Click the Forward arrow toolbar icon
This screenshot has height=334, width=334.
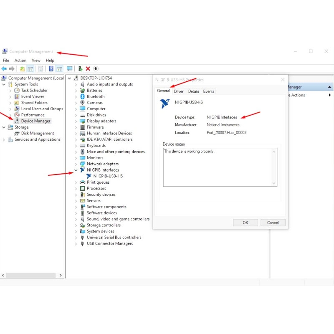(x=12, y=69)
